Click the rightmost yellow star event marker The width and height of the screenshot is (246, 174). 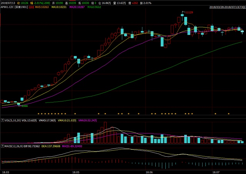[x=229, y=114]
